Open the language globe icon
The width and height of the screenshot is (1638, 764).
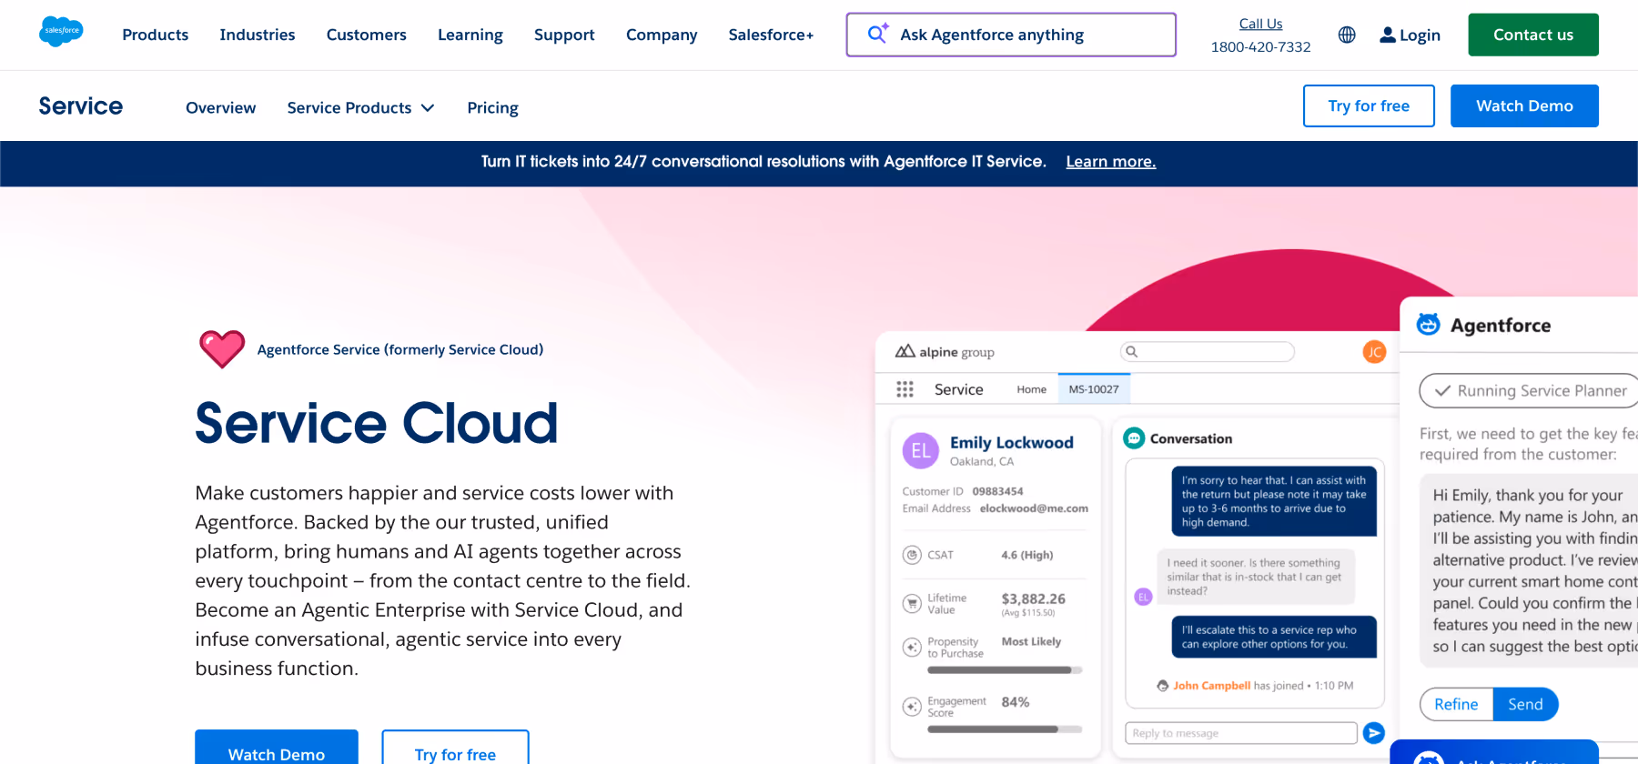[1347, 35]
